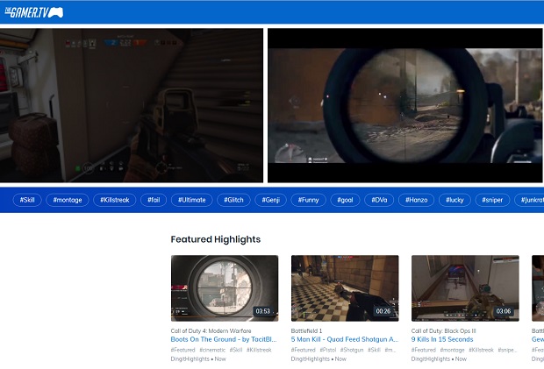Play the Rainbow Six featured video on left
Image resolution: width=544 pixels, height=369 pixels.
[132, 105]
